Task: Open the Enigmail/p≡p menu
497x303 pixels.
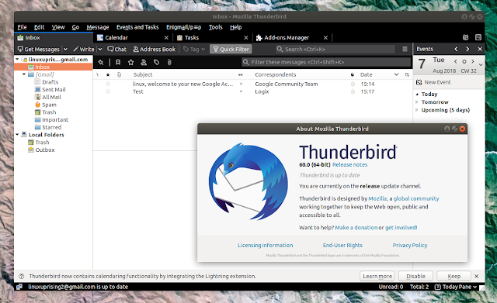Action: 183,27
